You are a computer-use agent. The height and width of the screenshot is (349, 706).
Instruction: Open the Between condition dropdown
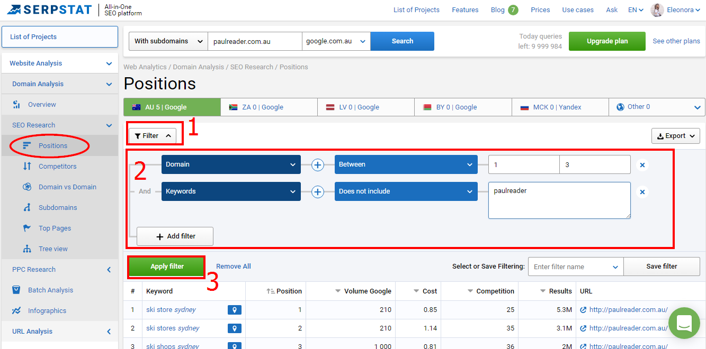point(406,164)
